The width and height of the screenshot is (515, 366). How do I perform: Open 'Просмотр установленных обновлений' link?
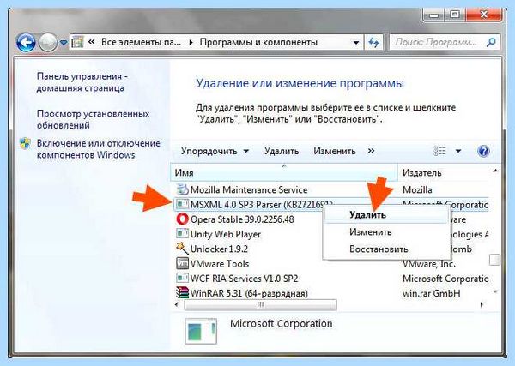click(x=93, y=119)
